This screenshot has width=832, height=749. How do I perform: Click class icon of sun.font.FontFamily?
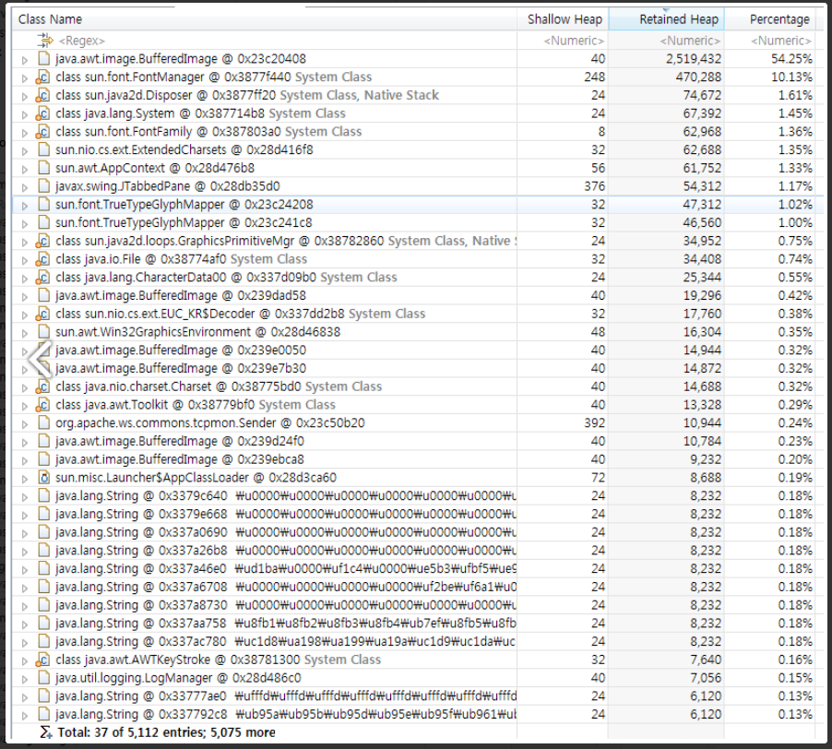43,132
